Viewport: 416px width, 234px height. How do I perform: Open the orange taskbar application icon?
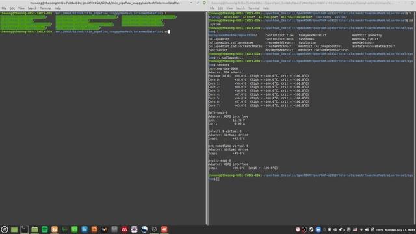click(94, 229)
